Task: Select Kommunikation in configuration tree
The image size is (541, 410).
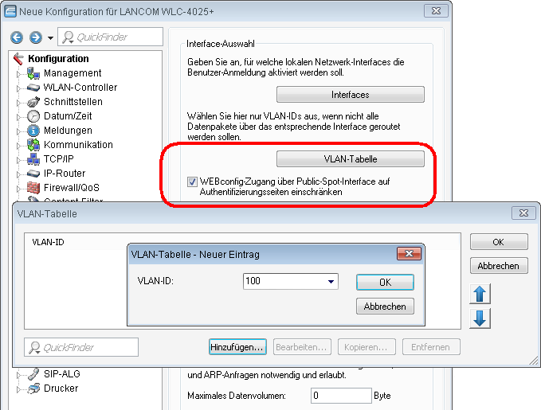Action: (x=78, y=145)
